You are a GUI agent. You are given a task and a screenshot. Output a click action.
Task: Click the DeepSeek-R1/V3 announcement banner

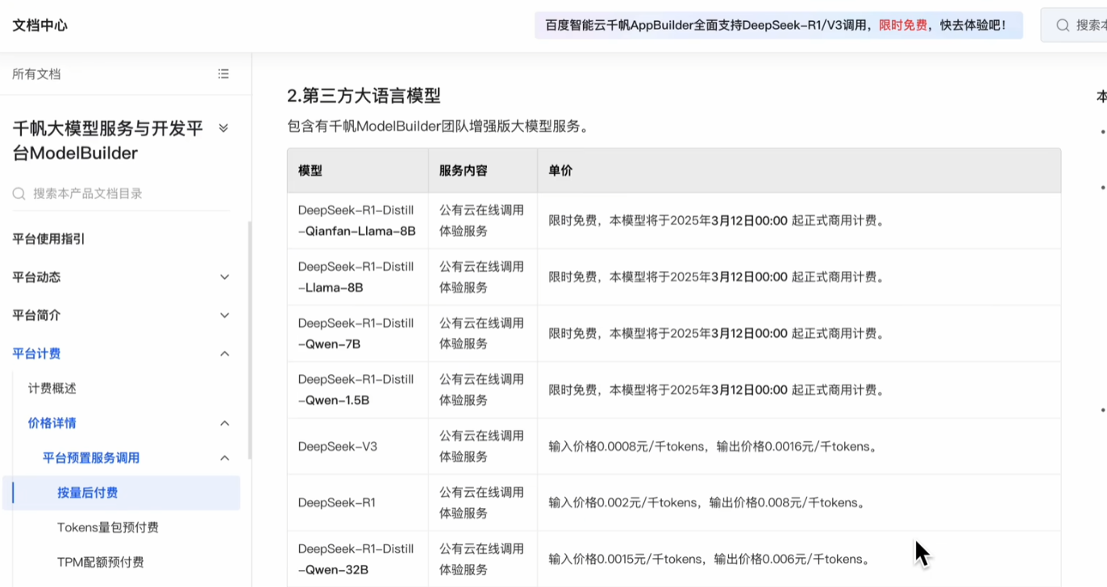779,25
